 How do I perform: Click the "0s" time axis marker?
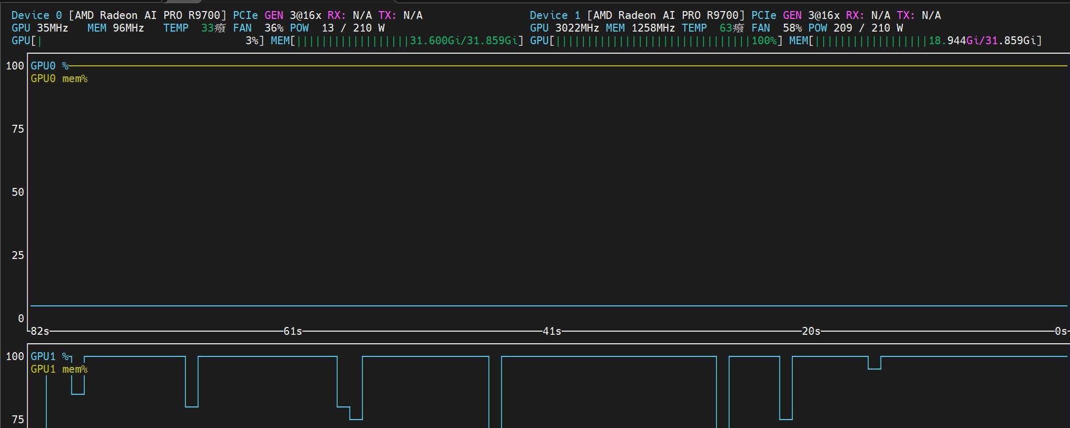tap(1061, 331)
